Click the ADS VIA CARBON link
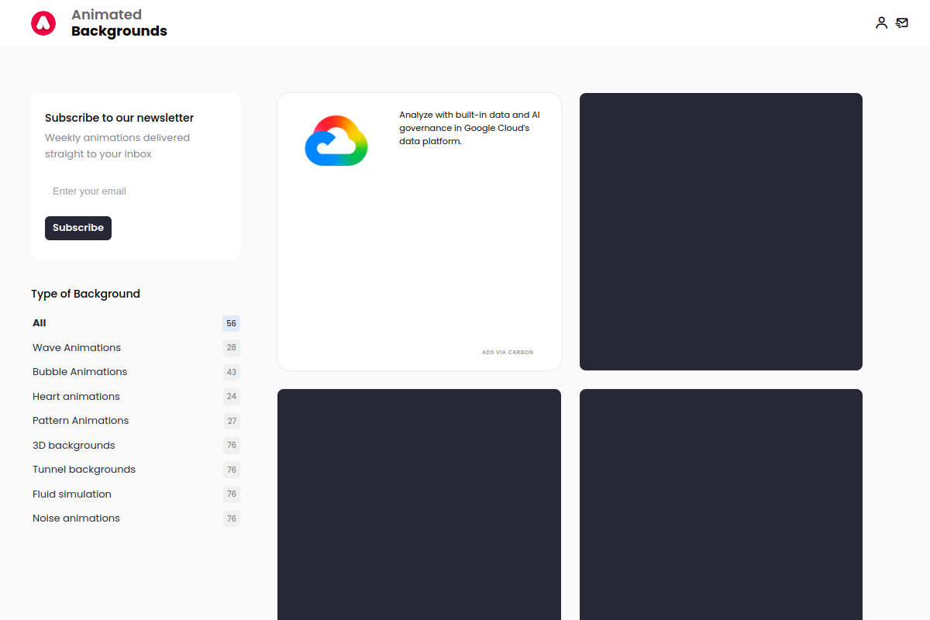Screen dimensions: 930x620 pos(508,353)
